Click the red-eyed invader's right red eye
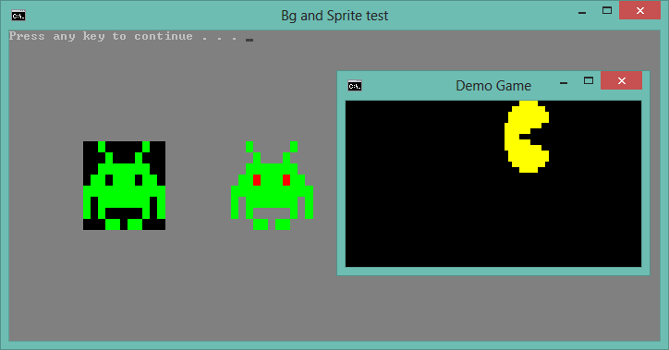669x350 pixels. click(286, 180)
